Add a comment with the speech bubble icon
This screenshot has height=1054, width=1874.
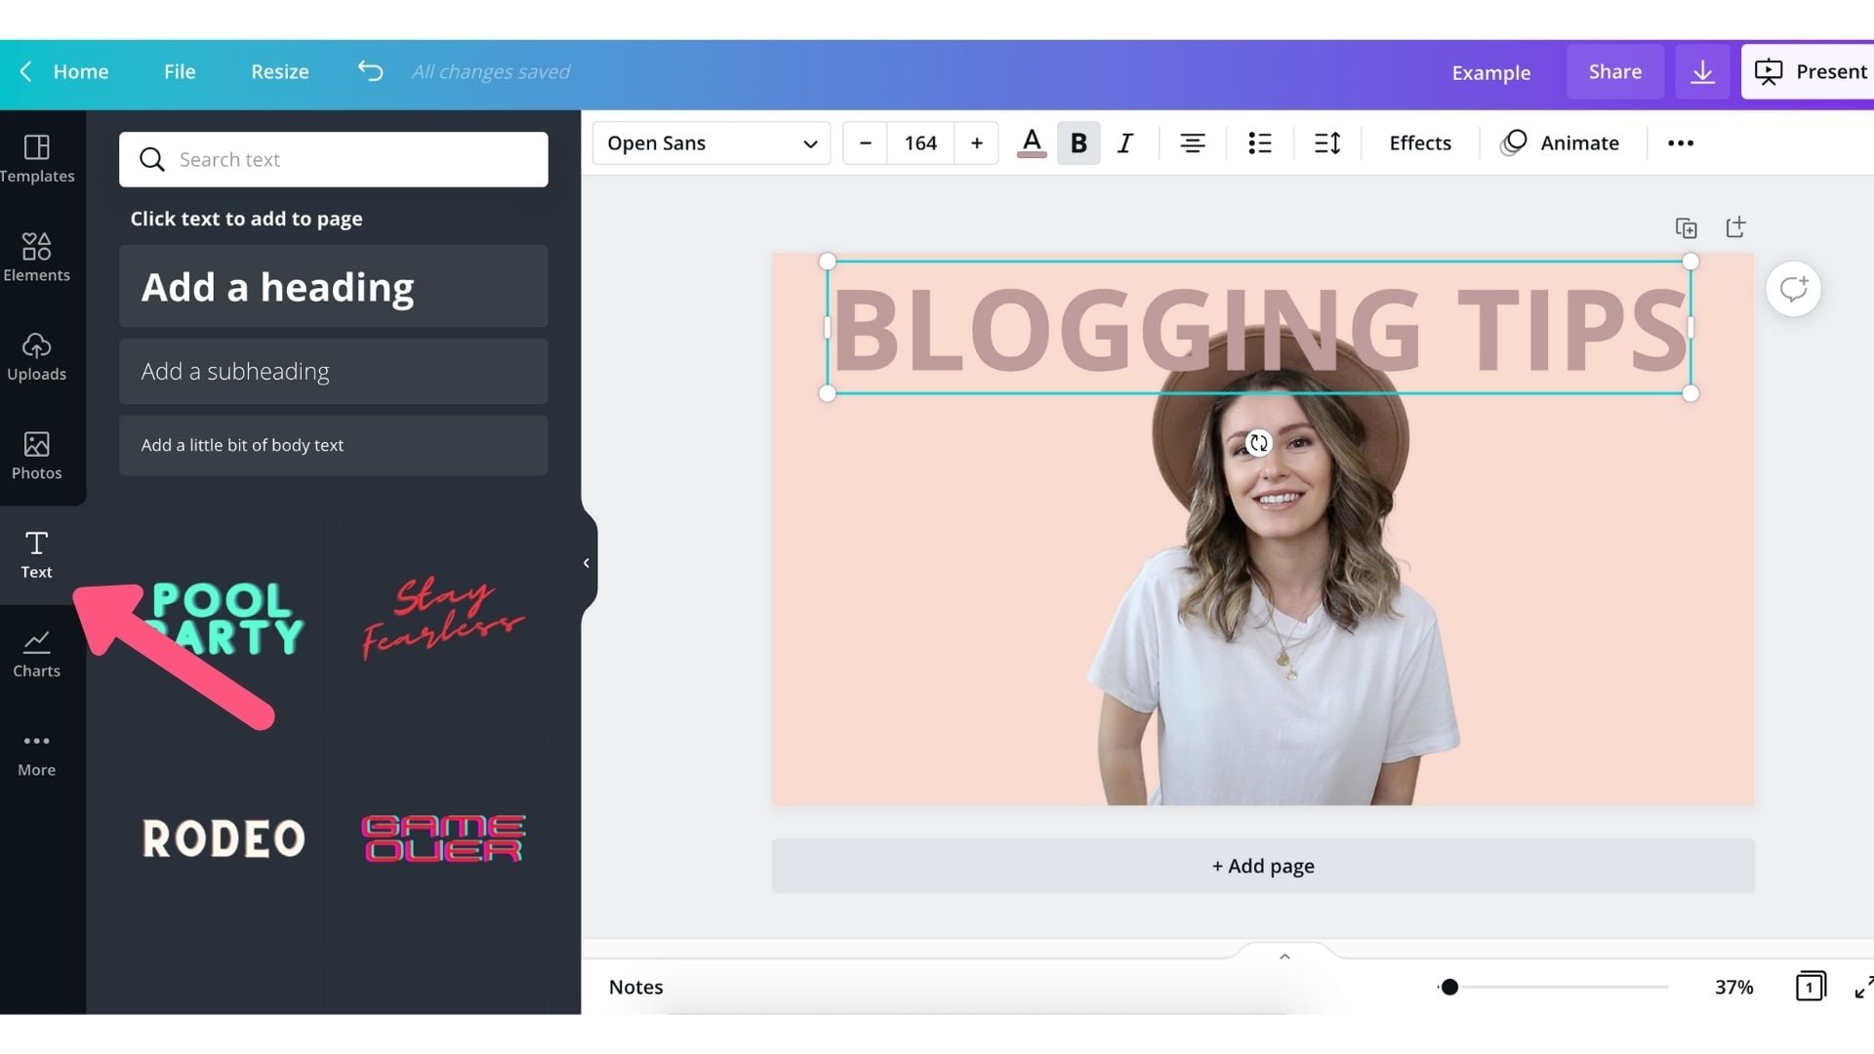[1793, 289]
